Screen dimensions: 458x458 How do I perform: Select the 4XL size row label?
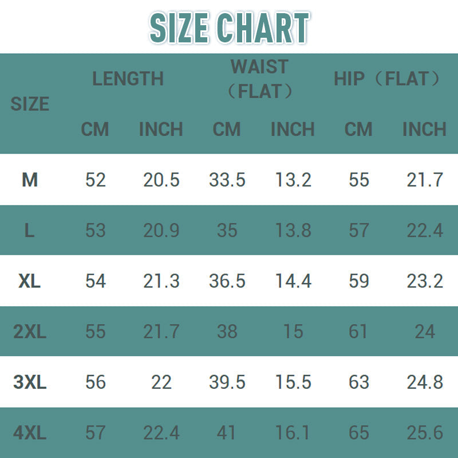[30, 433]
